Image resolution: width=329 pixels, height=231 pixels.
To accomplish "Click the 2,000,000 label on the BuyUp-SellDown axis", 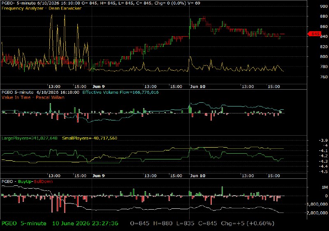I will coord(318,213).
